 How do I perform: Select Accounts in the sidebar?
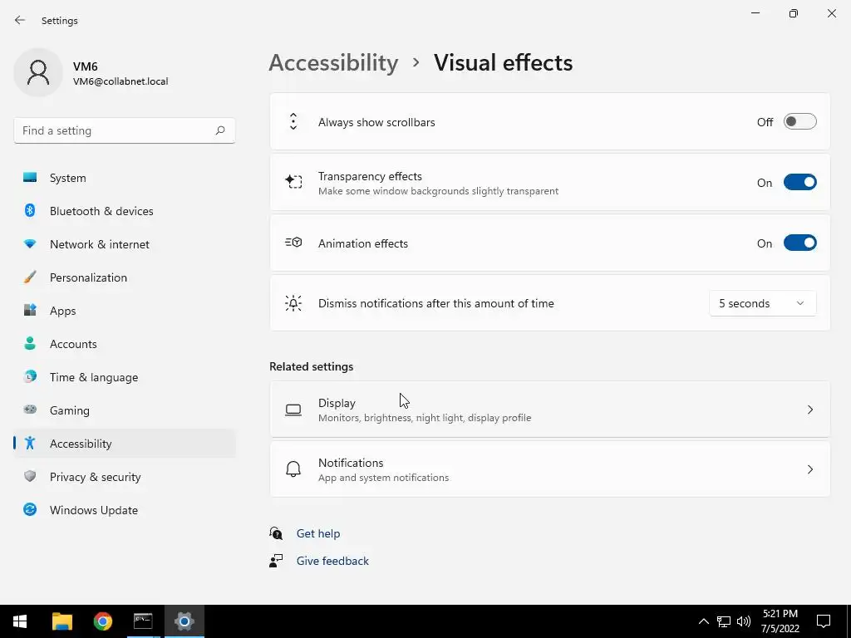[x=73, y=344]
